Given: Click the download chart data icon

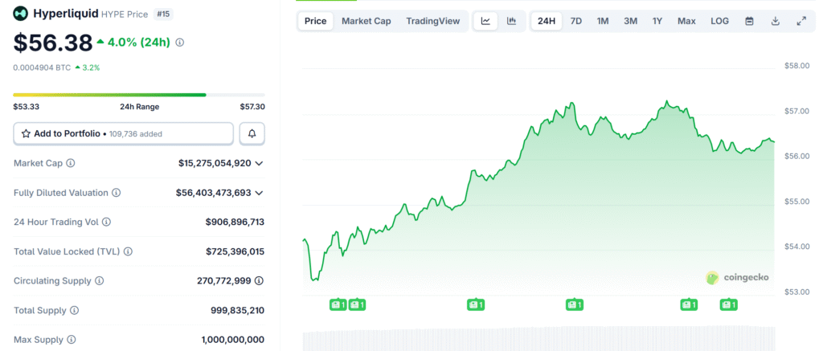Looking at the screenshot, I should (x=776, y=21).
